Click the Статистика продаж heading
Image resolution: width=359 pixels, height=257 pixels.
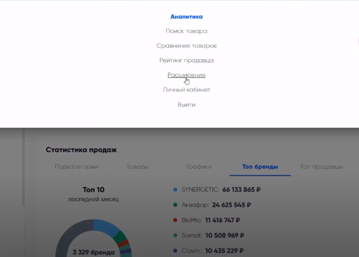point(81,150)
